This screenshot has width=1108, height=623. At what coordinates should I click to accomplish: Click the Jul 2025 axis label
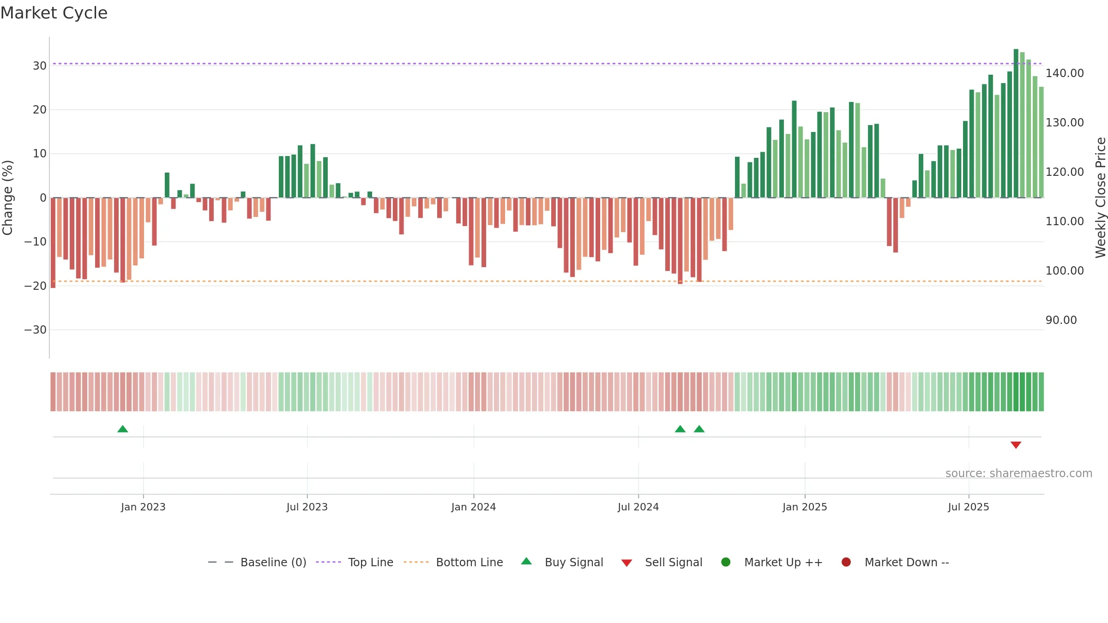(969, 507)
